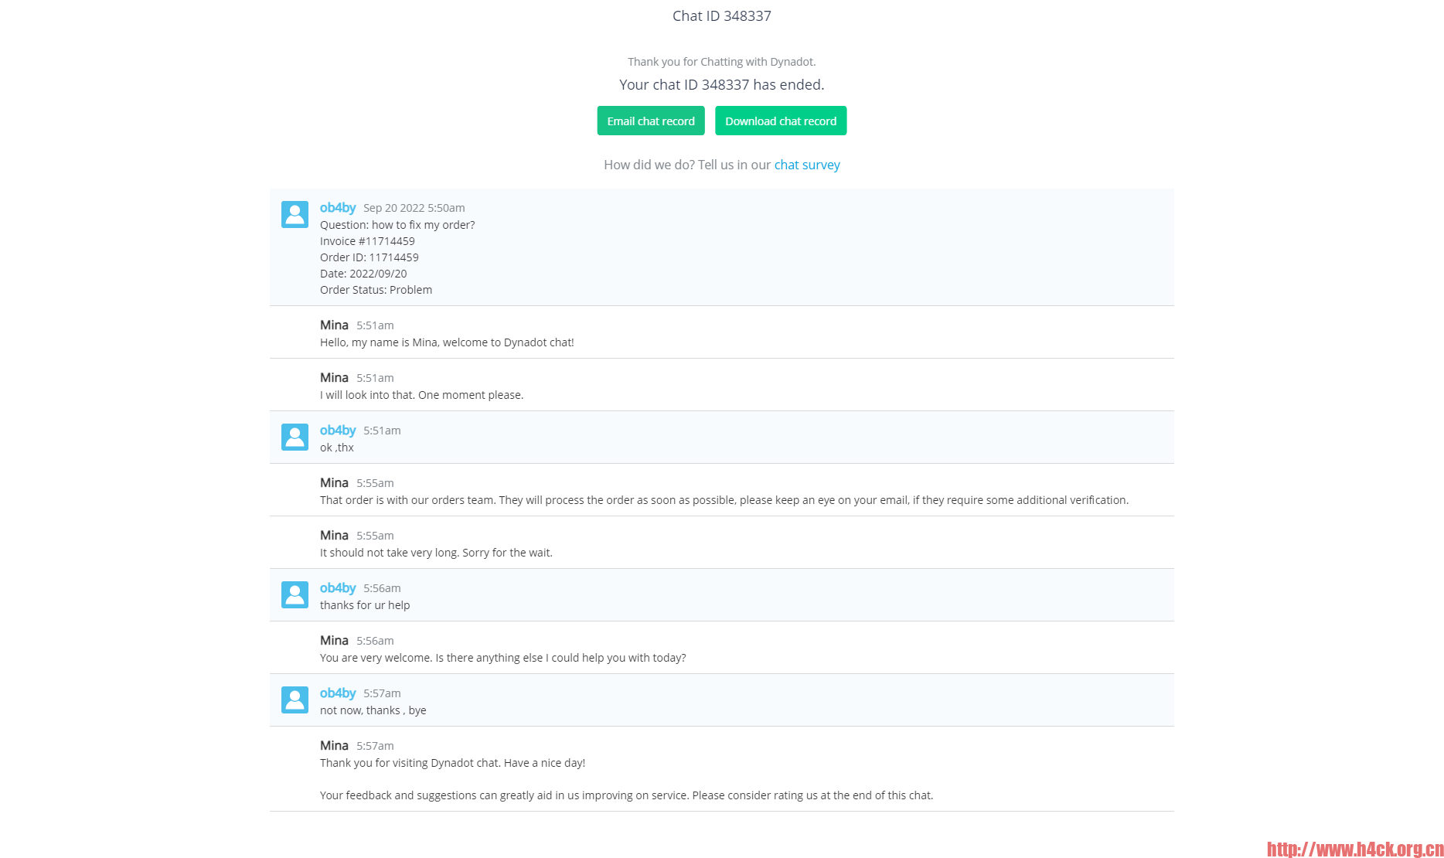This screenshot has width=1444, height=858.
Task: Open ob4by username on the 5:51am message
Action: 338,430
